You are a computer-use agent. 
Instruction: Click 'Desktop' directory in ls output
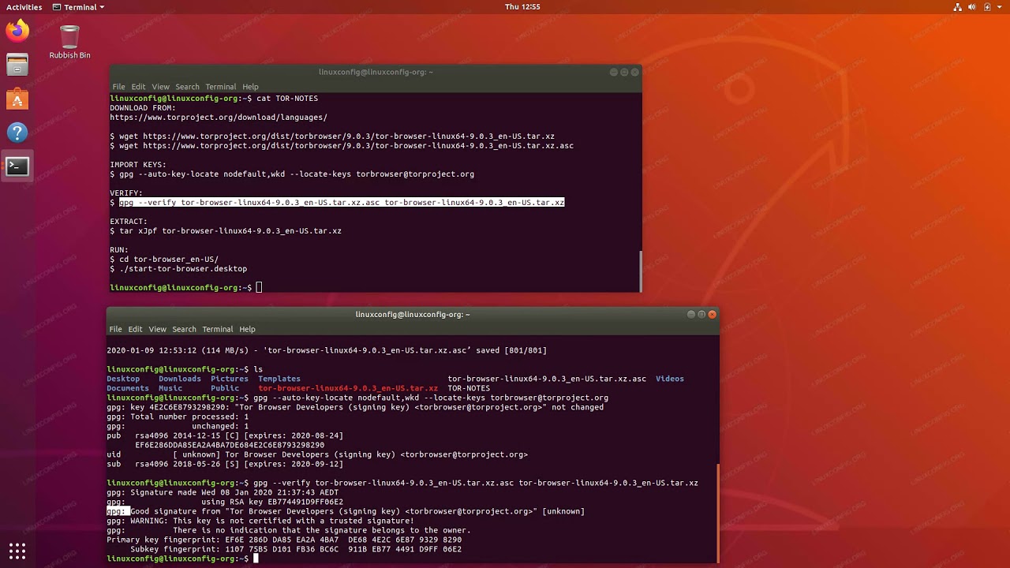click(123, 379)
